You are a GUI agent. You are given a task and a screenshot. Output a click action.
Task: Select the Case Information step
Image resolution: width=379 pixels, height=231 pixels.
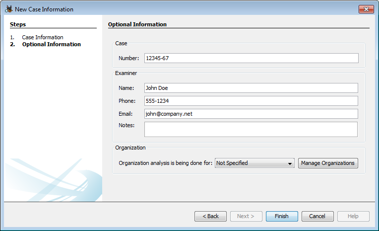point(42,37)
